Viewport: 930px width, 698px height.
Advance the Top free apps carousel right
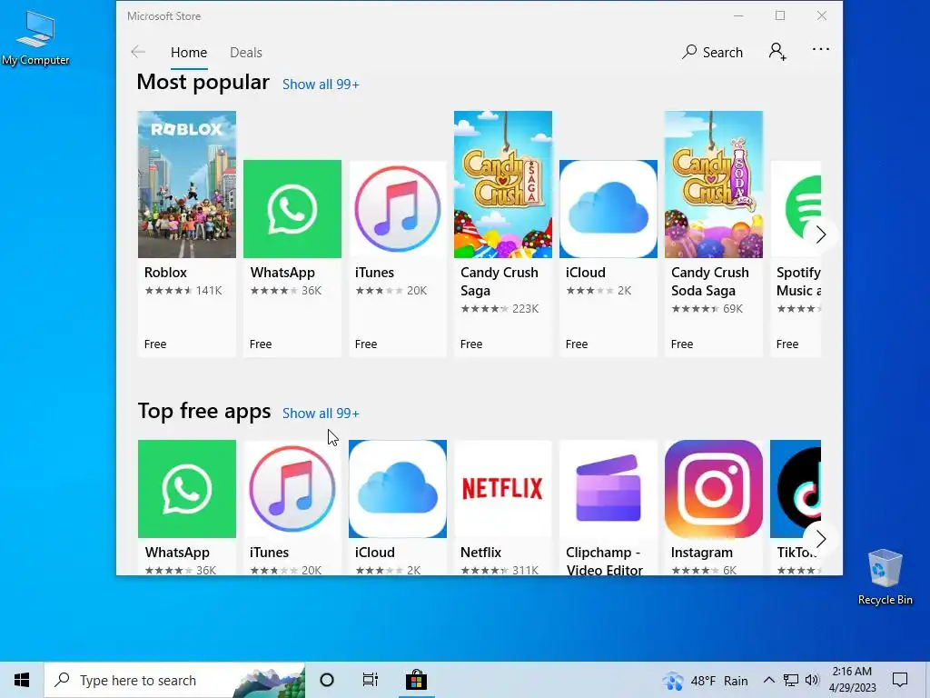[821, 539]
